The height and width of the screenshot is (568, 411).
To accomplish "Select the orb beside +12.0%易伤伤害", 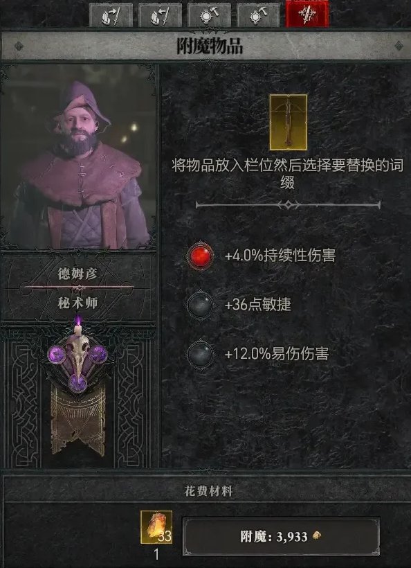I will [x=201, y=353].
